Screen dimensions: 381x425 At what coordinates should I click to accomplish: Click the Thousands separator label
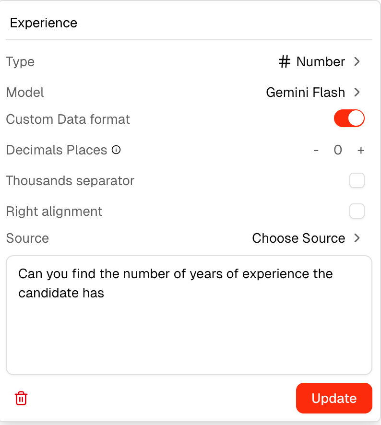point(70,181)
